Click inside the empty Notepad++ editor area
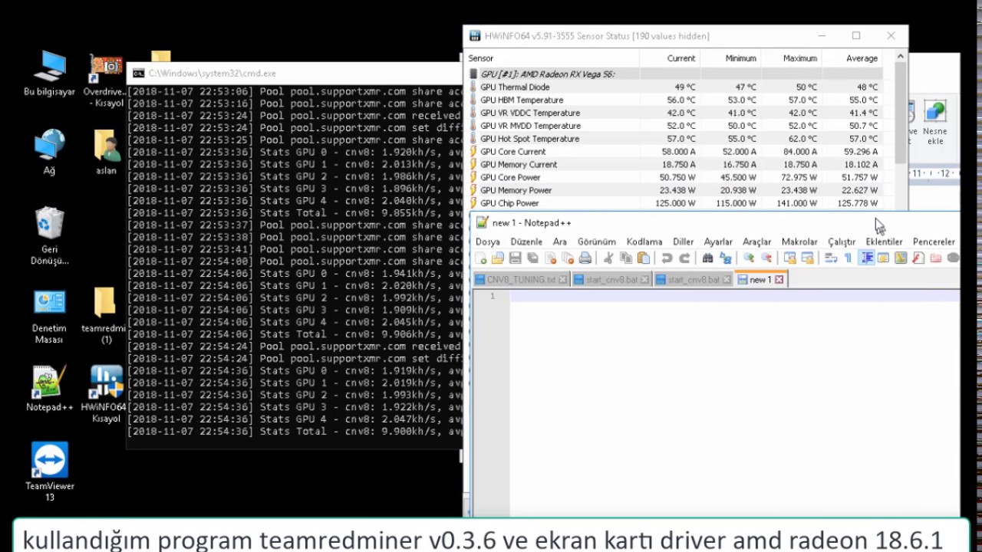The image size is (982, 552). (x=734, y=402)
